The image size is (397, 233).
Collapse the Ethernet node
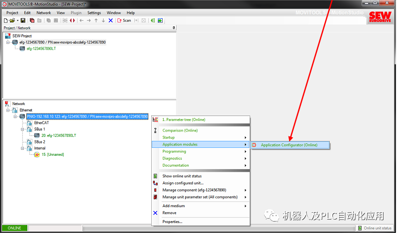coord(8,110)
